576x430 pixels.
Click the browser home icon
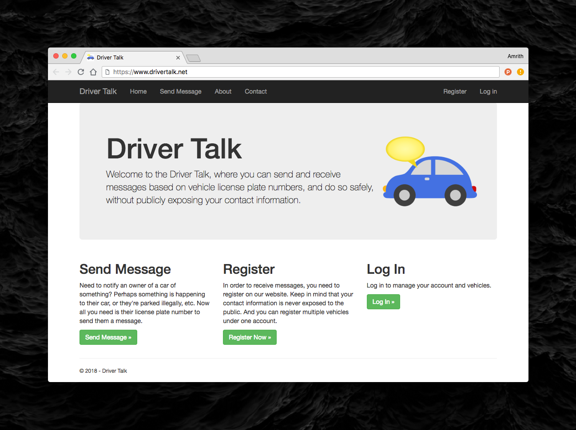93,71
